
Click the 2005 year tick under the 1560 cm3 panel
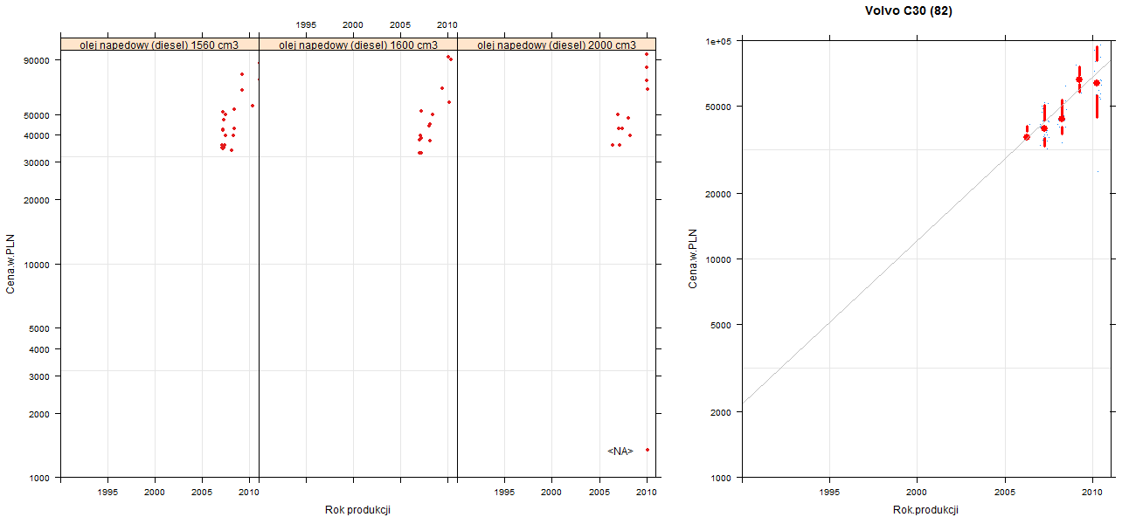pyautogui.click(x=202, y=493)
